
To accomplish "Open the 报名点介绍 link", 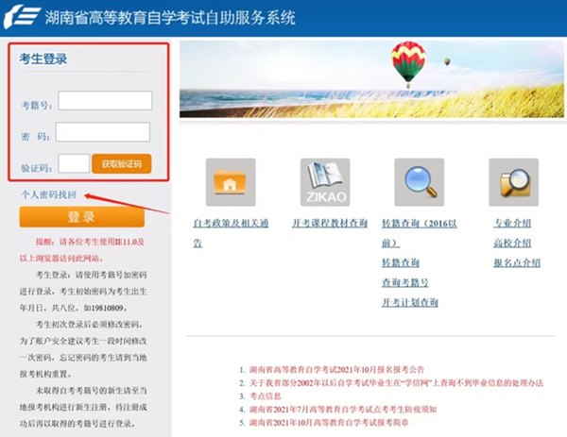I will click(516, 263).
